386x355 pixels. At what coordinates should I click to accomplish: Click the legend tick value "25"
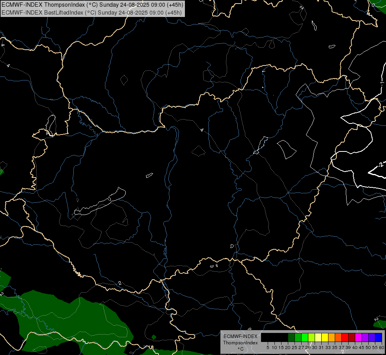coord(295,348)
